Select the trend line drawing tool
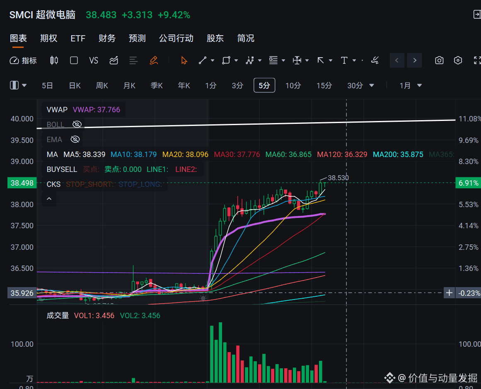This screenshot has height=389, width=481. pyautogui.click(x=203, y=60)
